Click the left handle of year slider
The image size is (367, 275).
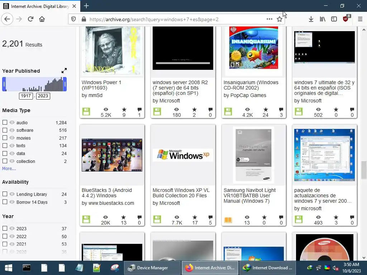[4, 84]
